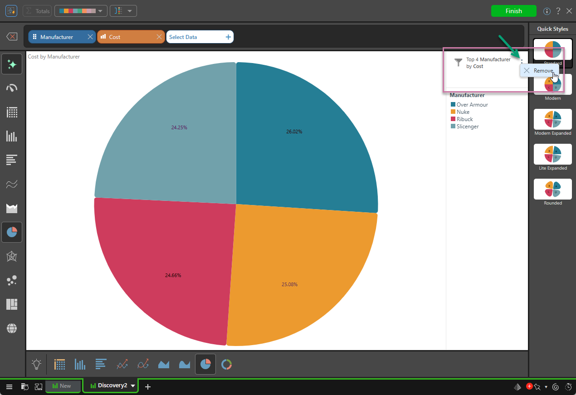Click Remove in the filter context menu
Viewport: 576px width, 395px height.
pyautogui.click(x=539, y=71)
